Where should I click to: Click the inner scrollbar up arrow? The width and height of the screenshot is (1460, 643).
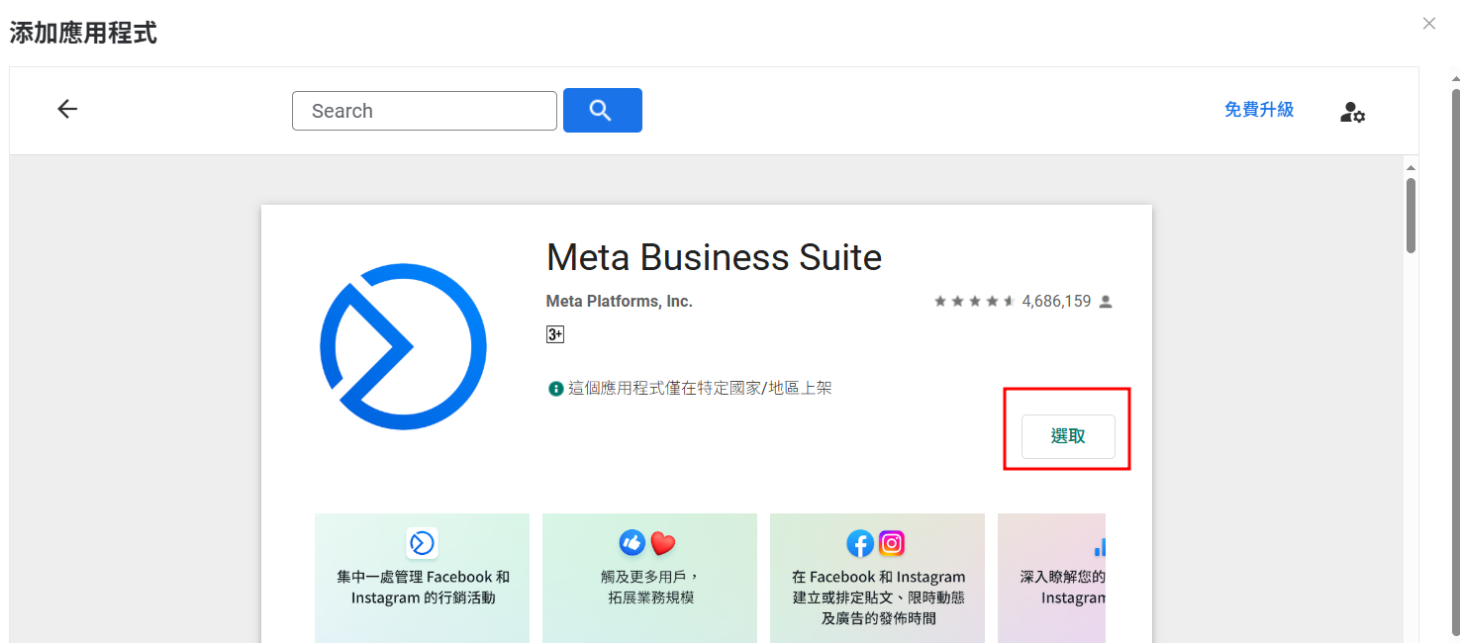coord(1411,167)
